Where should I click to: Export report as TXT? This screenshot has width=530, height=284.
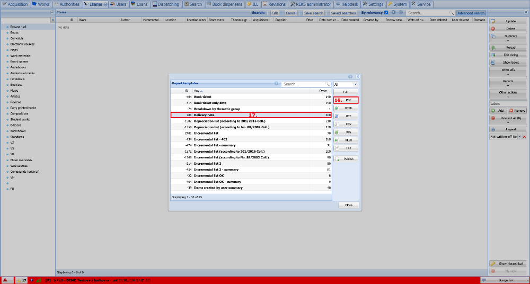coord(346,148)
